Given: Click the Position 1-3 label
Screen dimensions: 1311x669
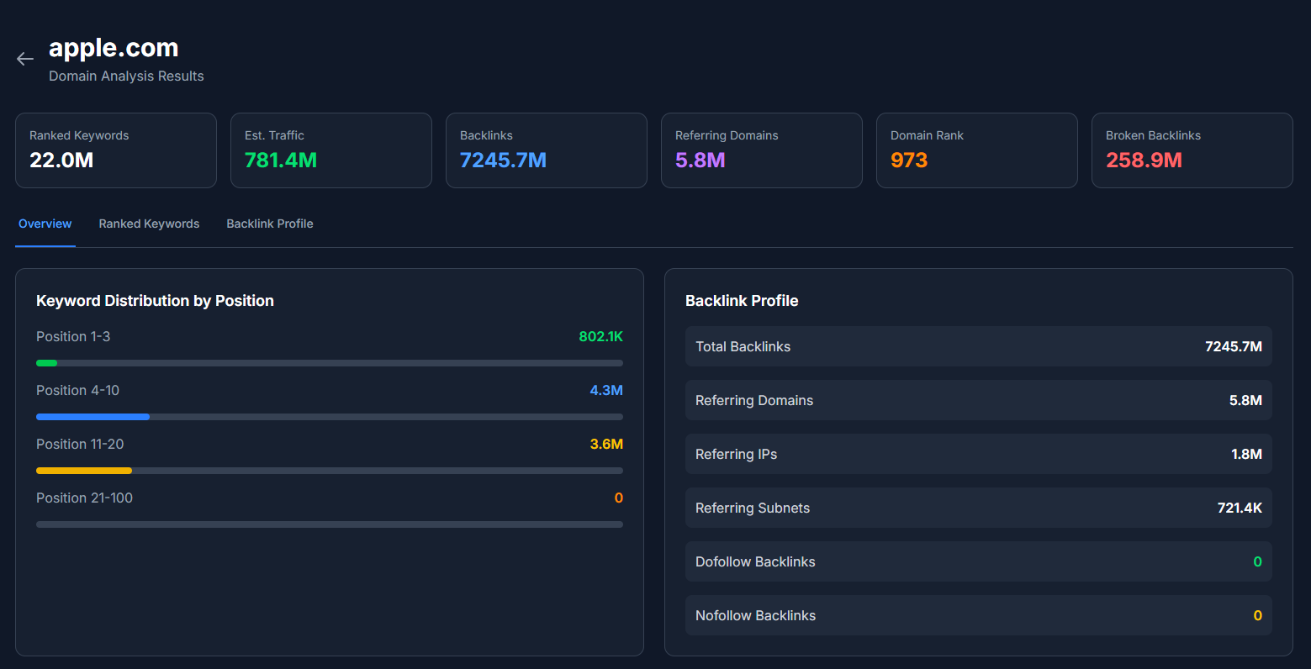Looking at the screenshot, I should coord(73,336).
